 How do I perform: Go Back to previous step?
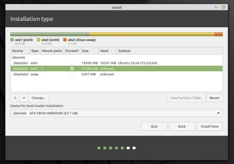(x=182, y=126)
